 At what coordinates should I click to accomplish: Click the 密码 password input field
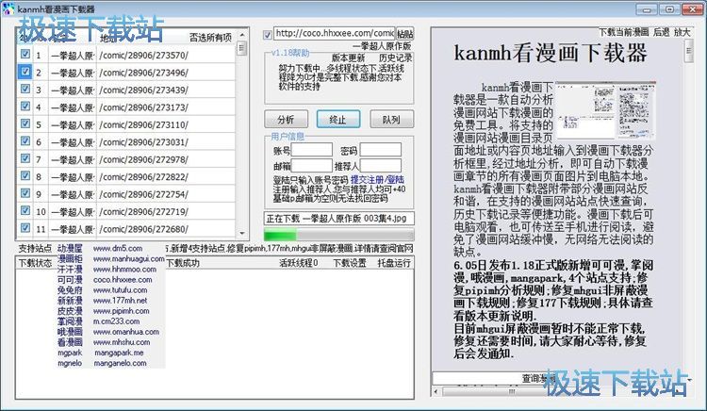coord(381,150)
